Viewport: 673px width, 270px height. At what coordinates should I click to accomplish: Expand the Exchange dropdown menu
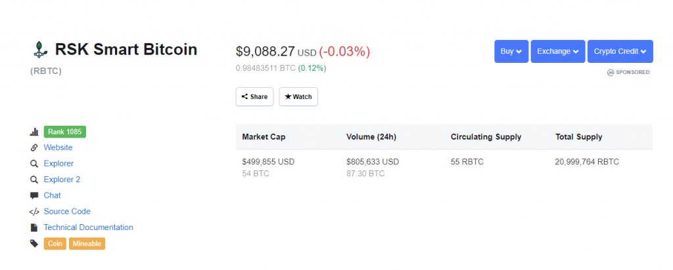[557, 51]
